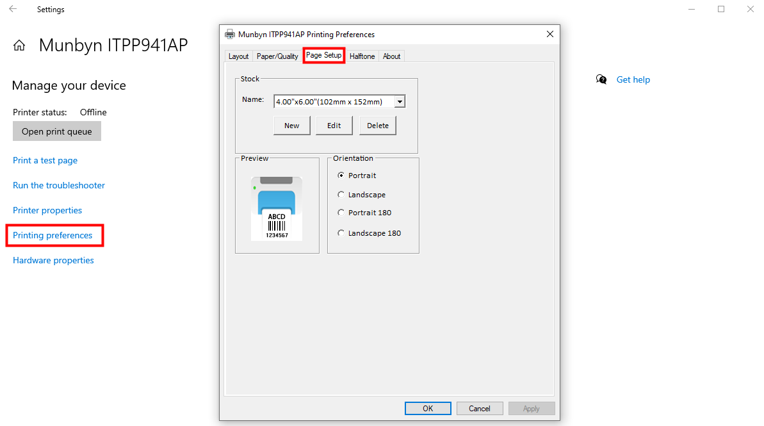The image size is (764, 426).
Task: Click the Offline printer status text
Action: point(93,112)
